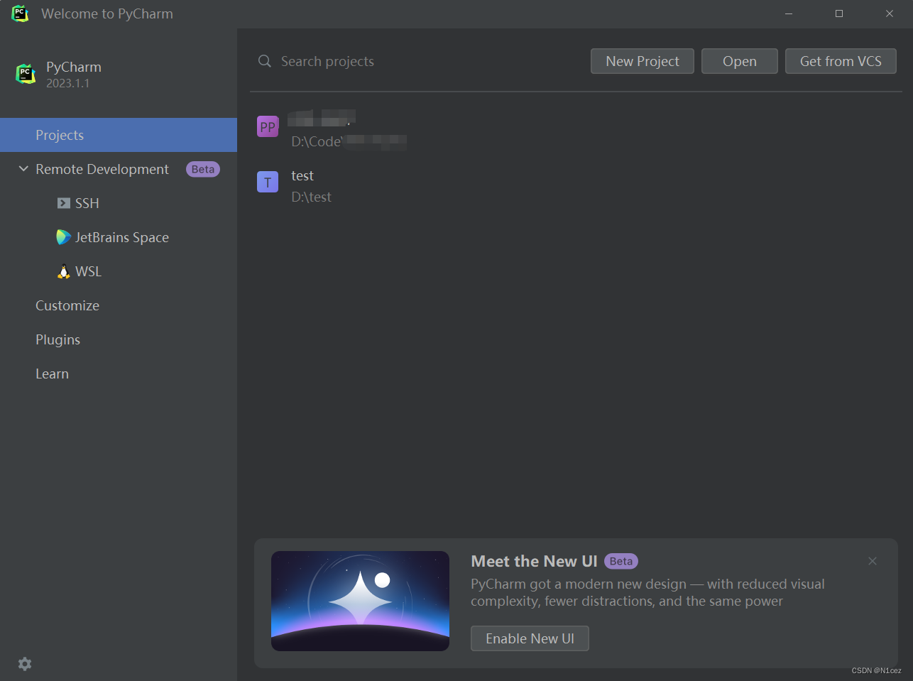Screen dimensions: 913x681
Task: Click Get from VCS
Action: (x=841, y=61)
